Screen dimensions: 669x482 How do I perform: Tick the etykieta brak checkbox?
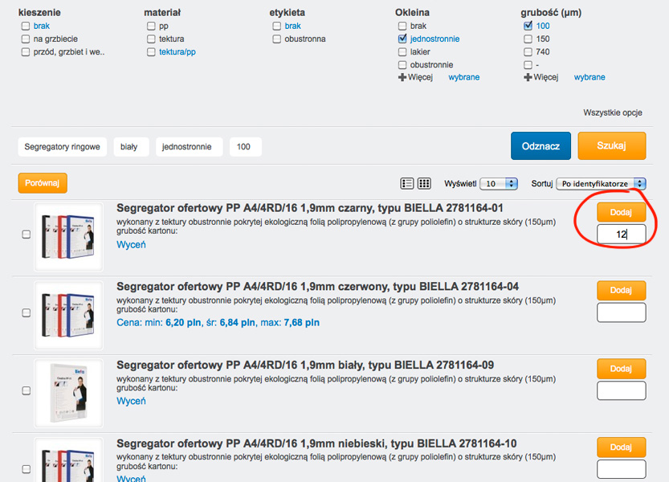[x=276, y=26]
